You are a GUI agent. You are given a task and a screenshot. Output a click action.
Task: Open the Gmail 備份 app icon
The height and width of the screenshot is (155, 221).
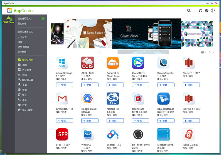click(62, 99)
